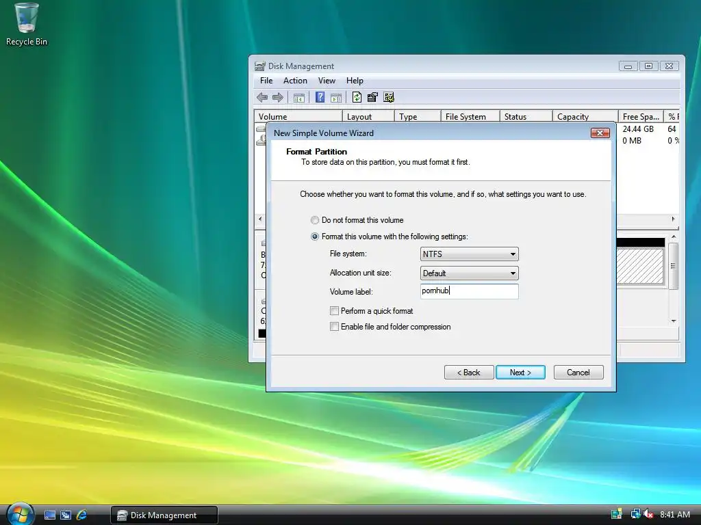Click the 0 MB free space cell

coord(632,141)
